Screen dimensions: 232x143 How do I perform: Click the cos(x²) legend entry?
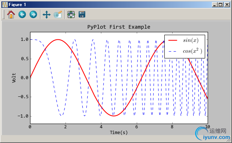(192, 51)
